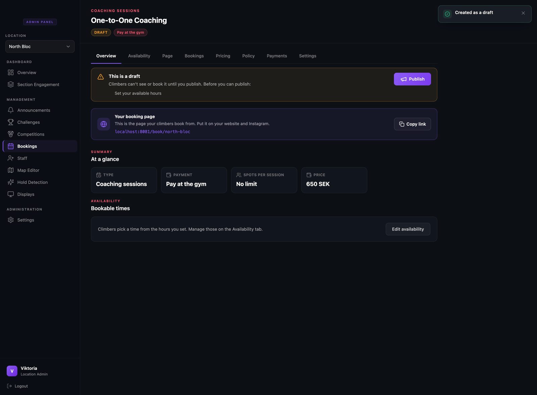This screenshot has height=395, width=537.
Task: Expand the North Bloc location dropdown
Action: tap(40, 47)
